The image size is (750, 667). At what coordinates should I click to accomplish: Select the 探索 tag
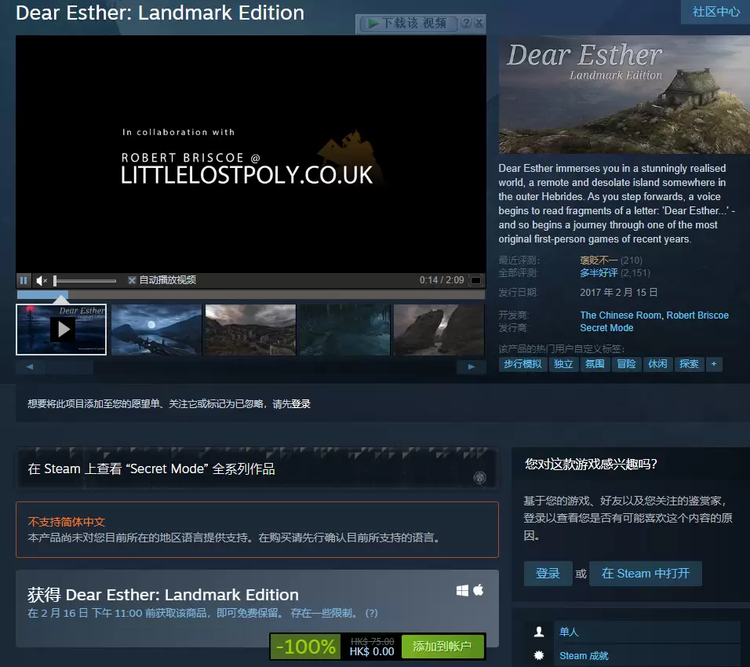click(x=689, y=364)
